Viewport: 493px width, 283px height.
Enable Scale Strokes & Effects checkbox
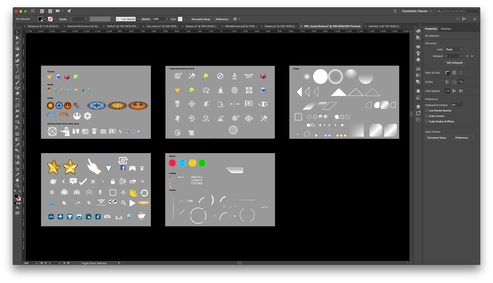coord(427,122)
